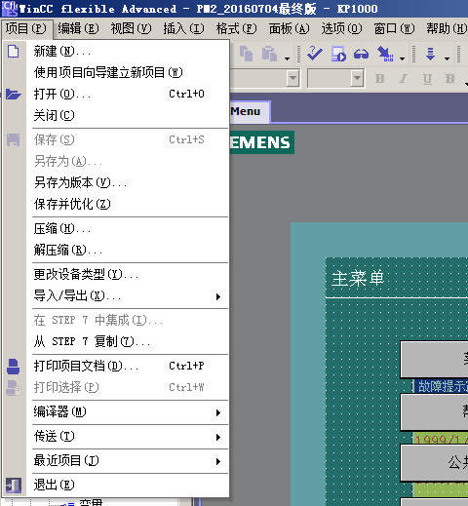
Task: Click the Open folder icon in menu
Action: pyautogui.click(x=14, y=95)
